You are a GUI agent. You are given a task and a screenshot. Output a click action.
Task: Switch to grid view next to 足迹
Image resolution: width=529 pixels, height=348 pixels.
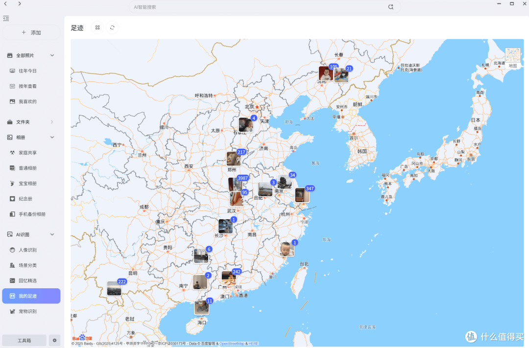97,27
